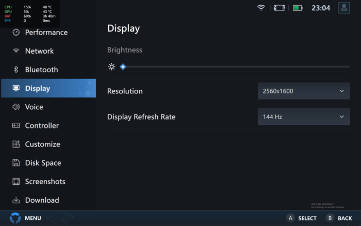Image resolution: width=361 pixels, height=226 pixels.
Task: Expand refresh rate list via 144 Hz chevron
Action: tap(341, 117)
